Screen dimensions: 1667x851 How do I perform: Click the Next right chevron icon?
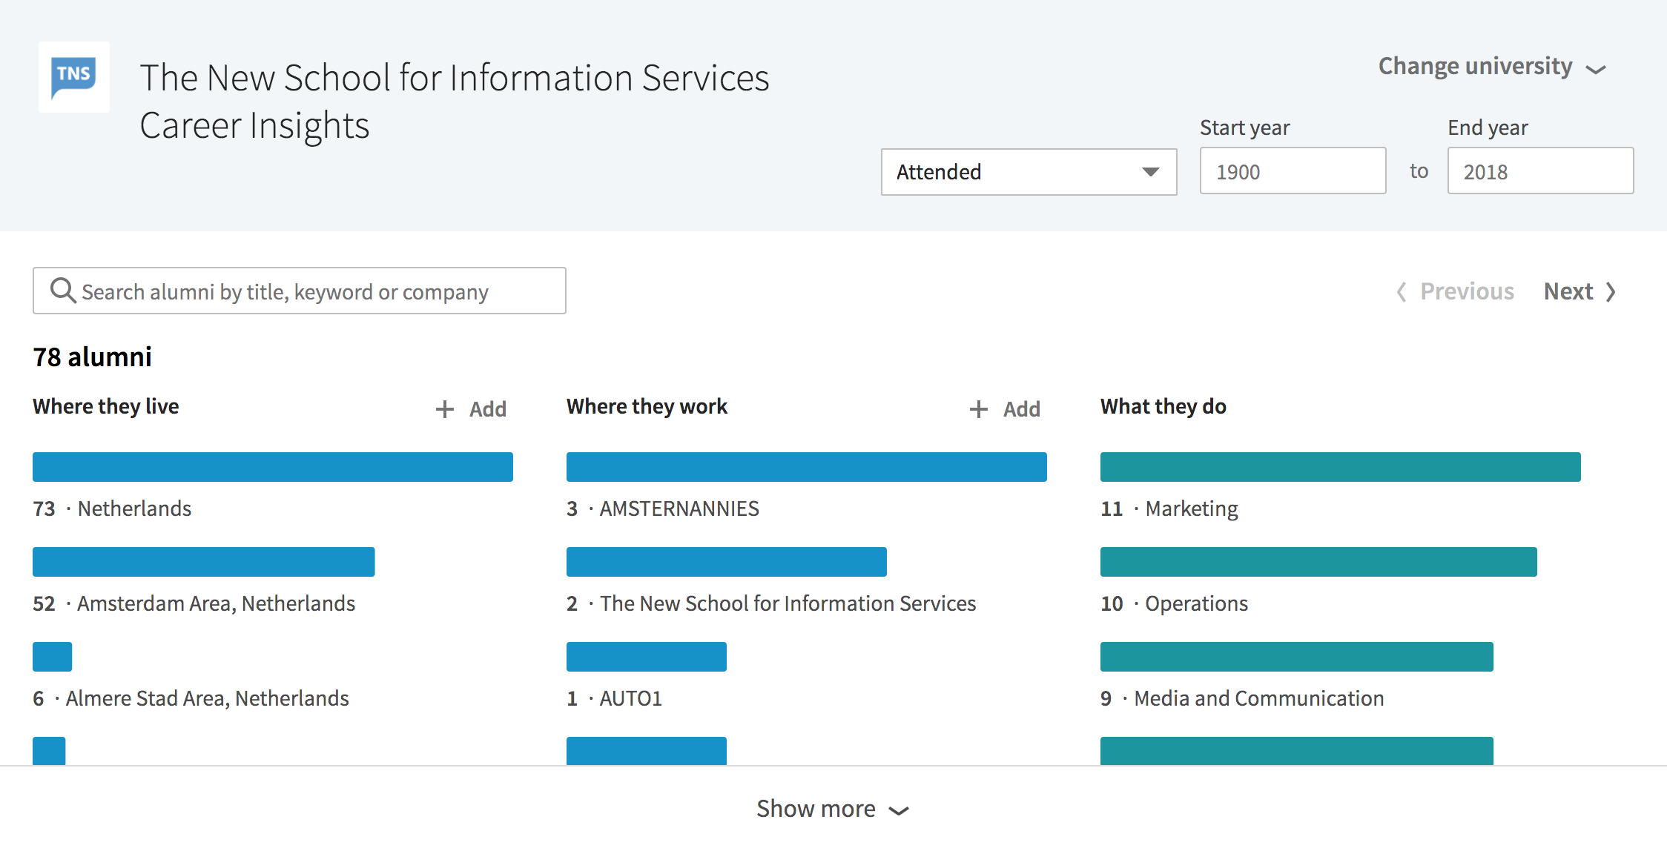tap(1611, 291)
